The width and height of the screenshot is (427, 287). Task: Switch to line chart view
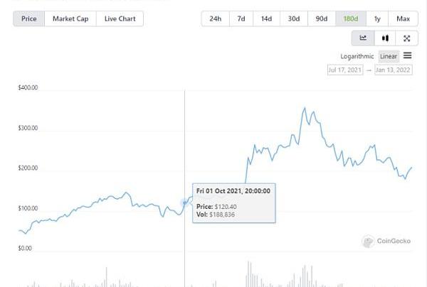click(x=363, y=38)
